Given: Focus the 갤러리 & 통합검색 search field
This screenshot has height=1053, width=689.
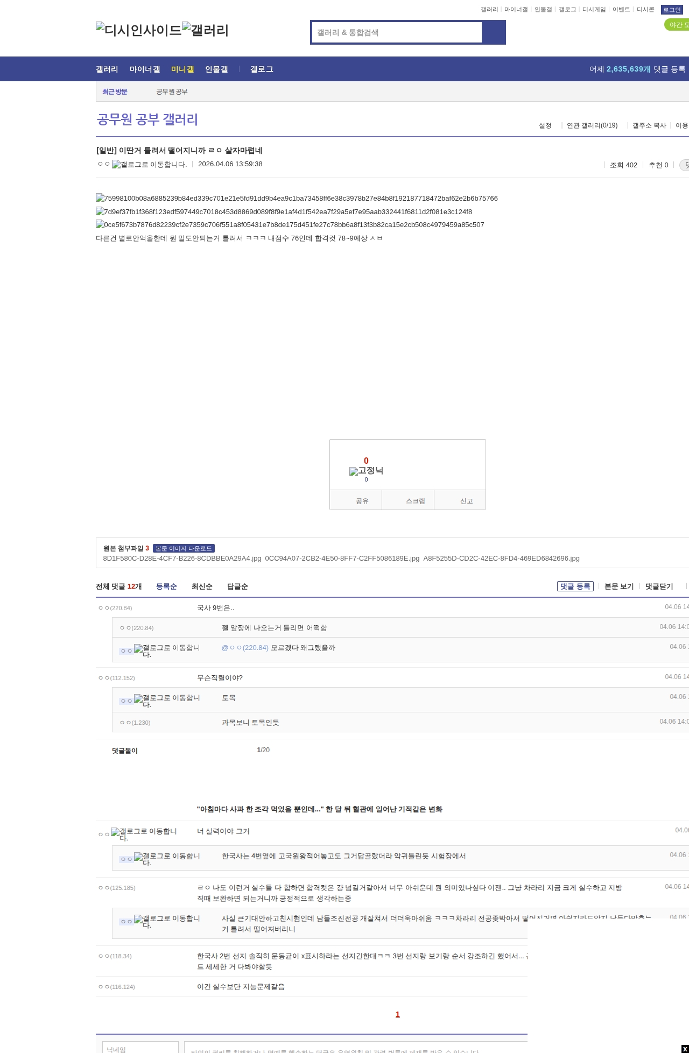Looking at the screenshot, I should pos(397,32).
